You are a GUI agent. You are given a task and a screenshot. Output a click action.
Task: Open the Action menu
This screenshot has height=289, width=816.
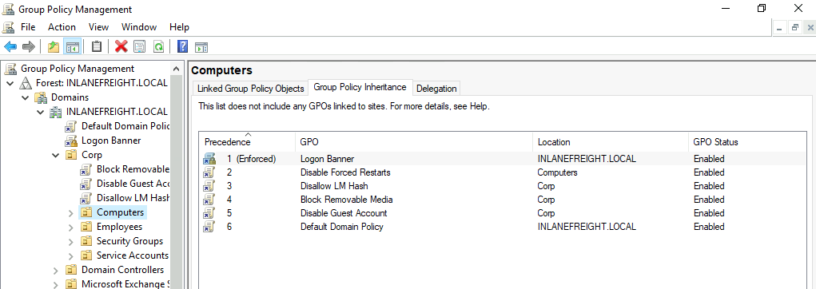(62, 27)
